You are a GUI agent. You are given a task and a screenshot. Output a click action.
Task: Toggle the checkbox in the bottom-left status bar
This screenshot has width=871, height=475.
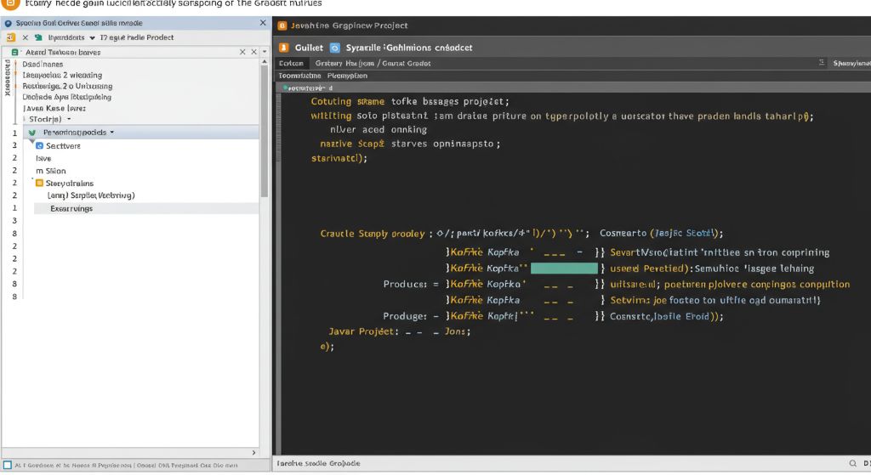[7, 465]
